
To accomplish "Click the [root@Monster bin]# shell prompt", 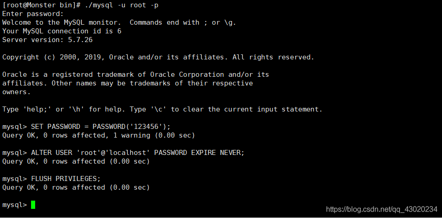I will (42, 5).
